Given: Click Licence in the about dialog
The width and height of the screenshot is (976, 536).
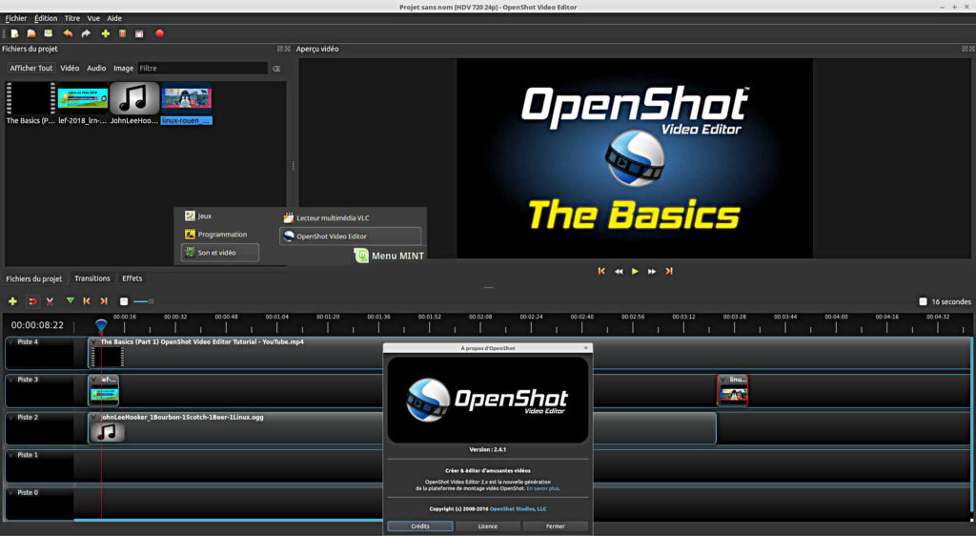Looking at the screenshot, I should click(x=487, y=526).
